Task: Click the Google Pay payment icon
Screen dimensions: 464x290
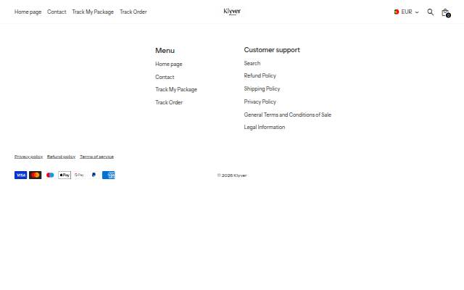Action: (x=79, y=175)
